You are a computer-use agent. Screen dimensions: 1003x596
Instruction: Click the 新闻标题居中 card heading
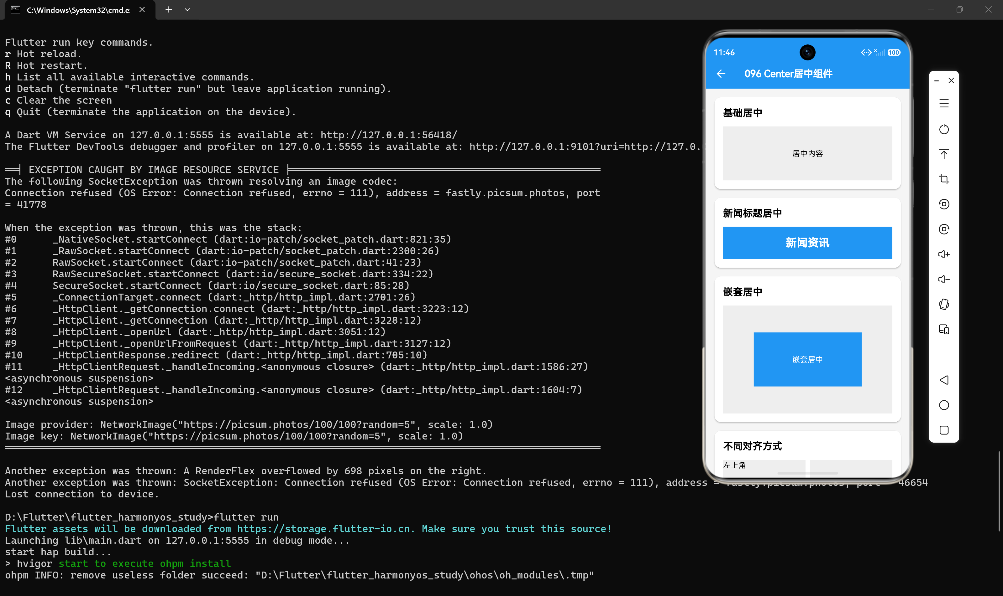(752, 213)
